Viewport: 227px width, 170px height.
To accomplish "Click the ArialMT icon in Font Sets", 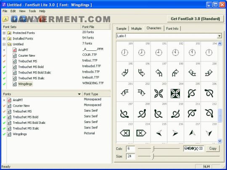I will pos(14,50).
